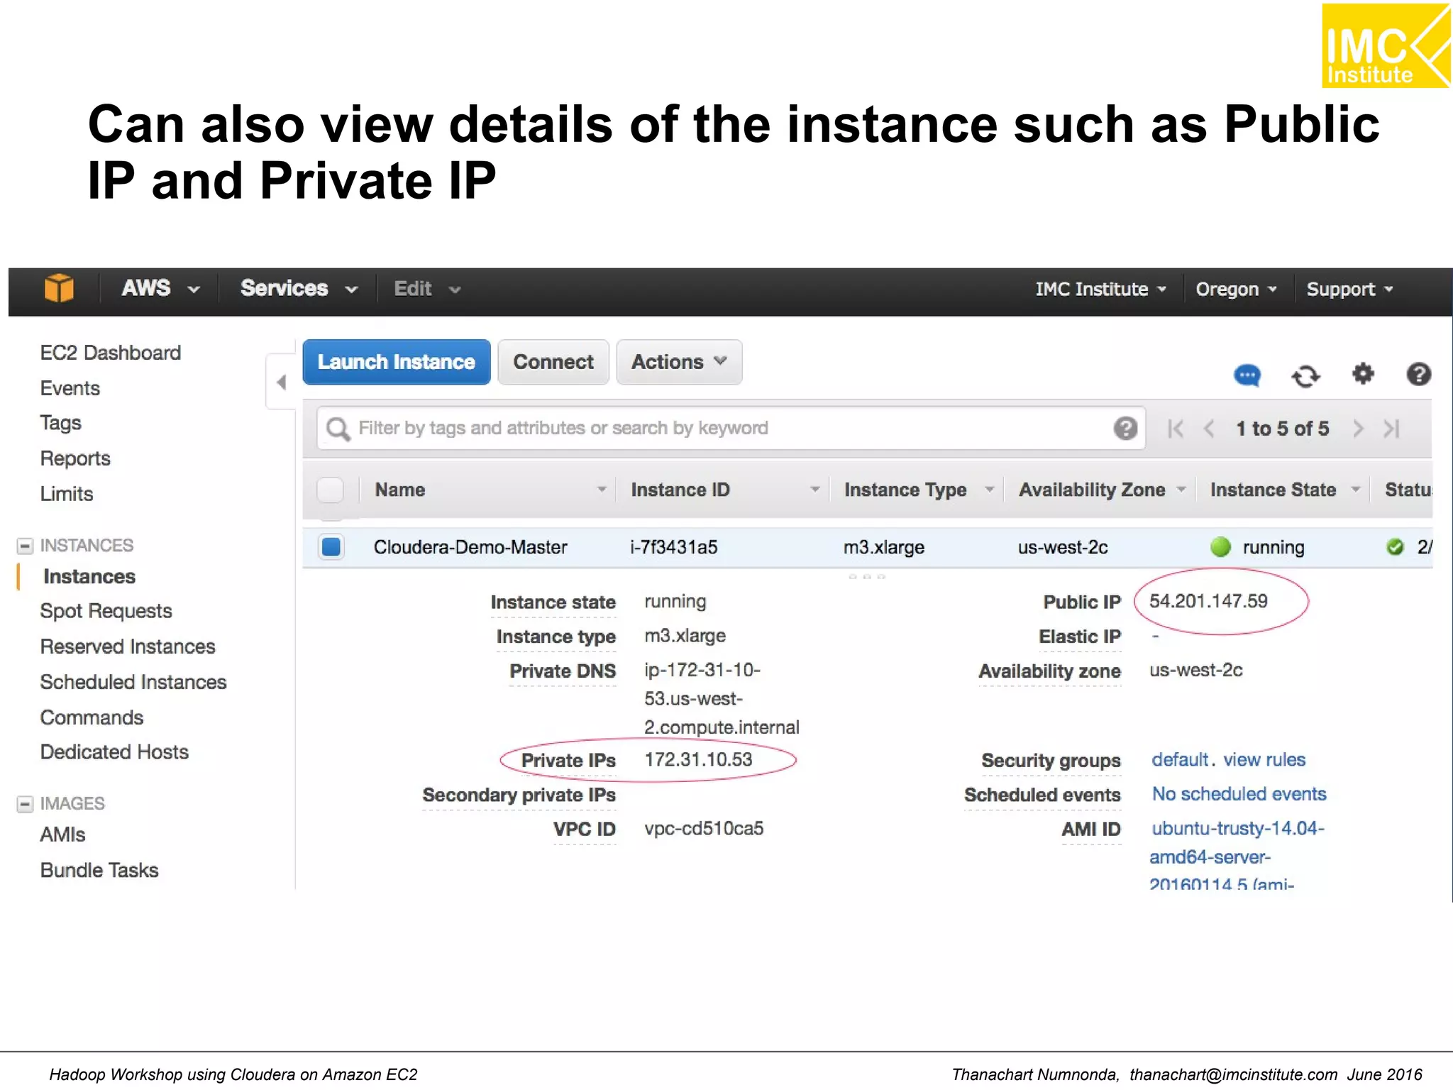Uncheck the Cloudera-Demo-Master row checkbox
1453x1090 pixels.
[331, 546]
